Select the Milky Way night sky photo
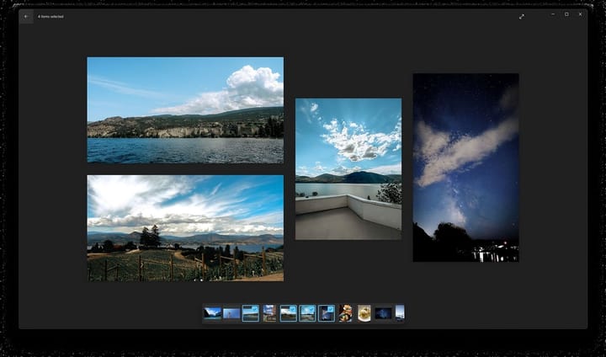The height and width of the screenshot is (357, 606). click(x=465, y=167)
